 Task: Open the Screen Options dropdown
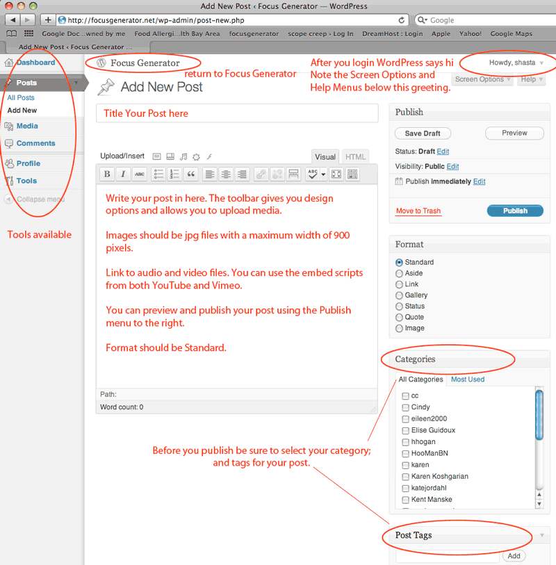click(482, 79)
